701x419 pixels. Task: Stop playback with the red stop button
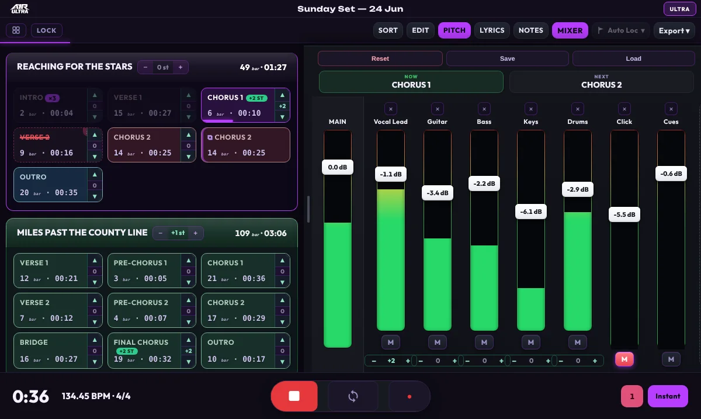click(x=294, y=396)
